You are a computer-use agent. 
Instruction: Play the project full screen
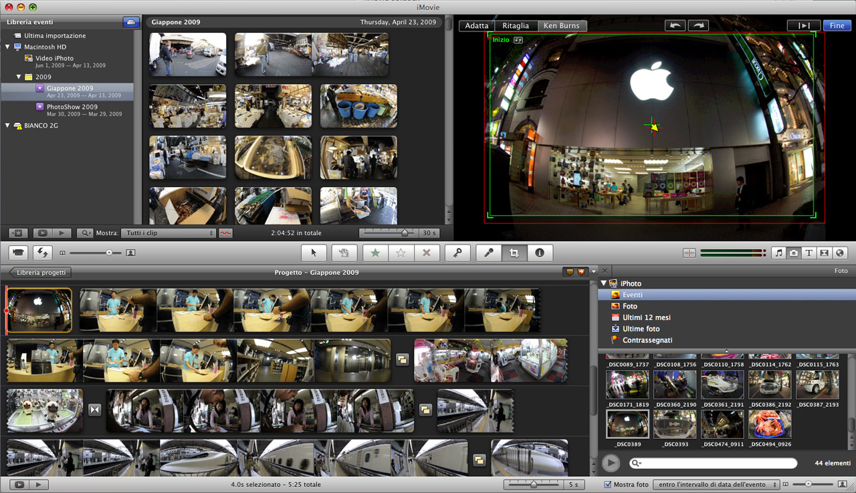(19, 484)
